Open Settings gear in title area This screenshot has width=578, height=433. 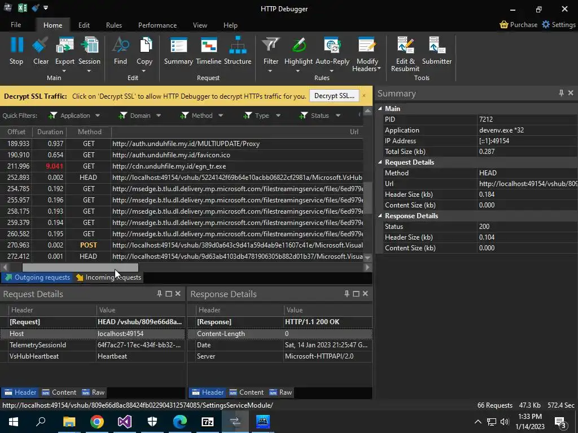546,25
